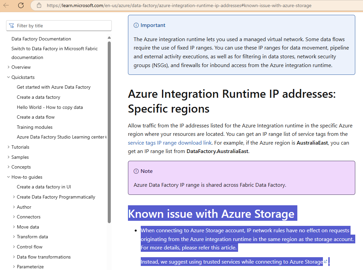Expand the Tutorials section
The height and width of the screenshot is (270, 363).
(8, 147)
